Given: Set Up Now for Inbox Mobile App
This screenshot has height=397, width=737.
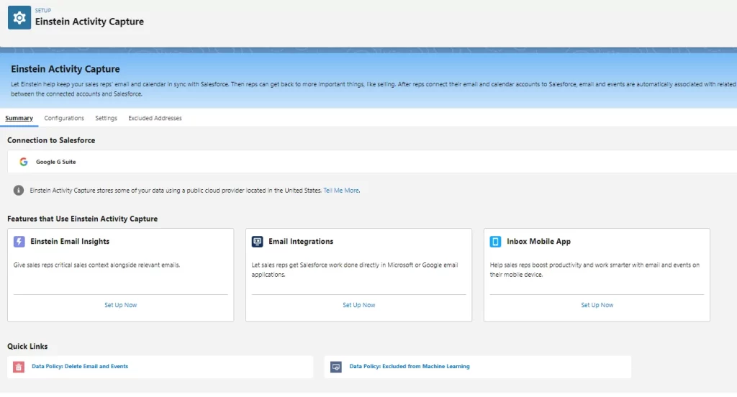Looking at the screenshot, I should tap(597, 305).
